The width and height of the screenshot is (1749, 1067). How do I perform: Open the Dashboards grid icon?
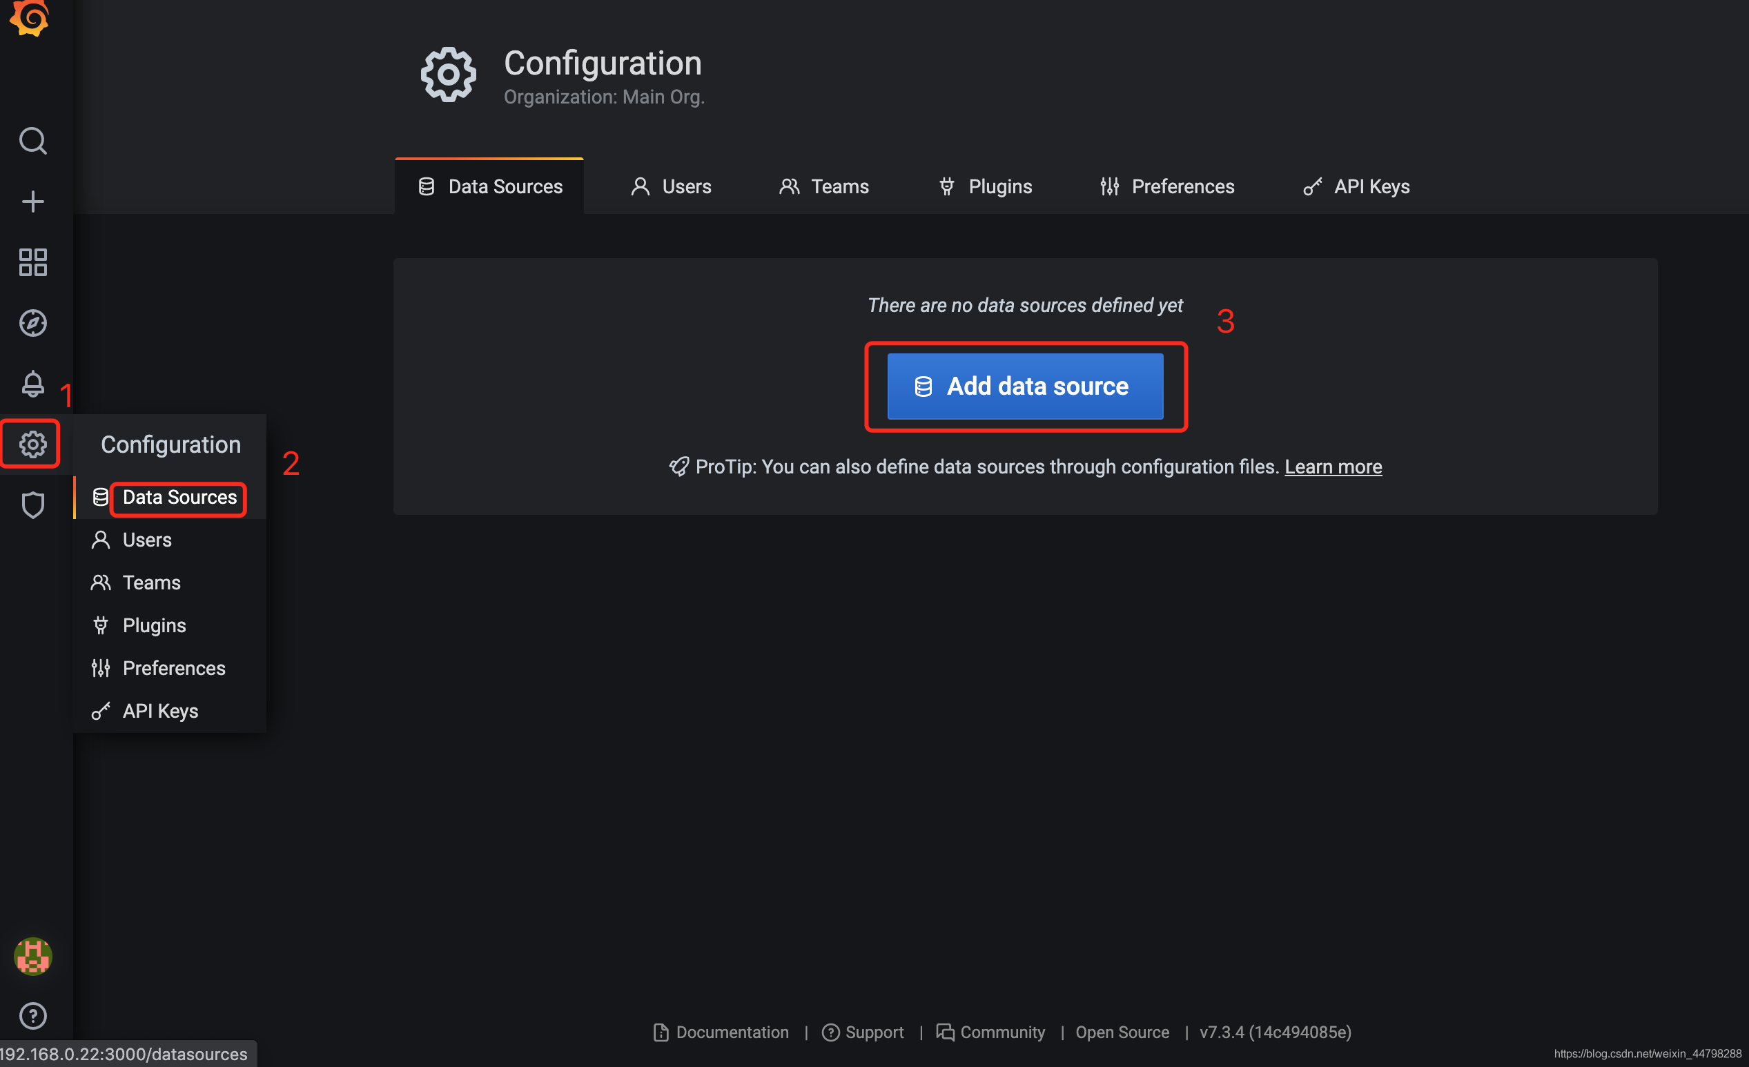pyautogui.click(x=32, y=262)
